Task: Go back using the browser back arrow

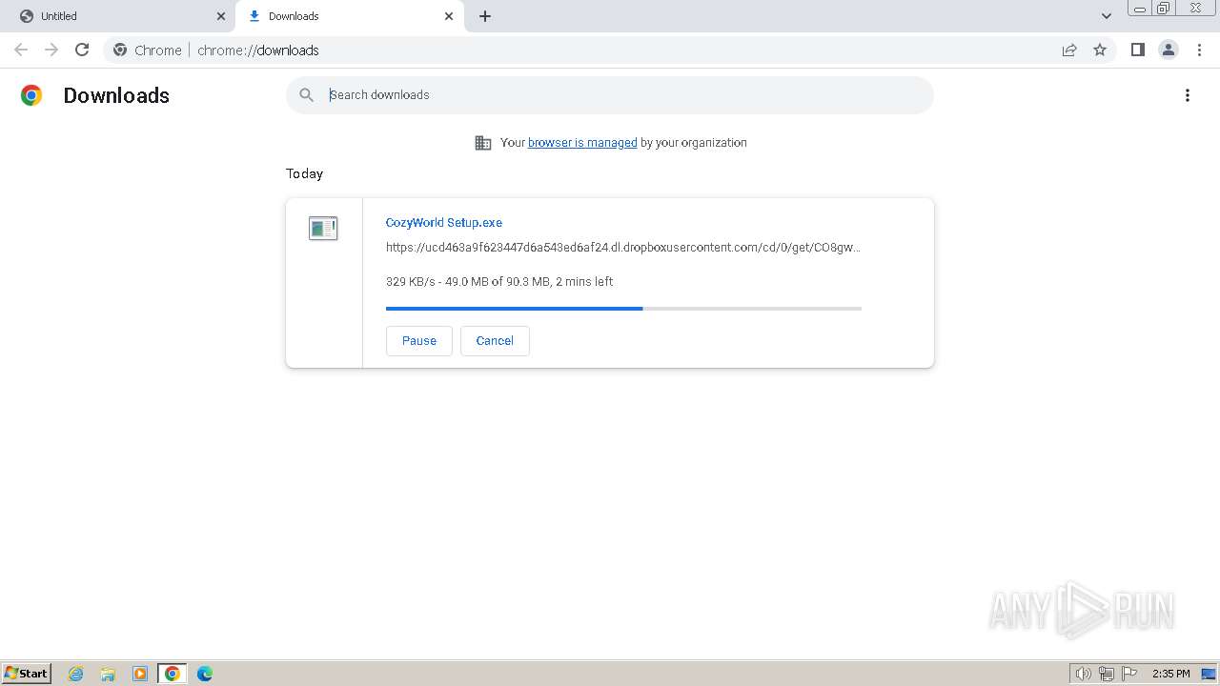Action: 21,50
